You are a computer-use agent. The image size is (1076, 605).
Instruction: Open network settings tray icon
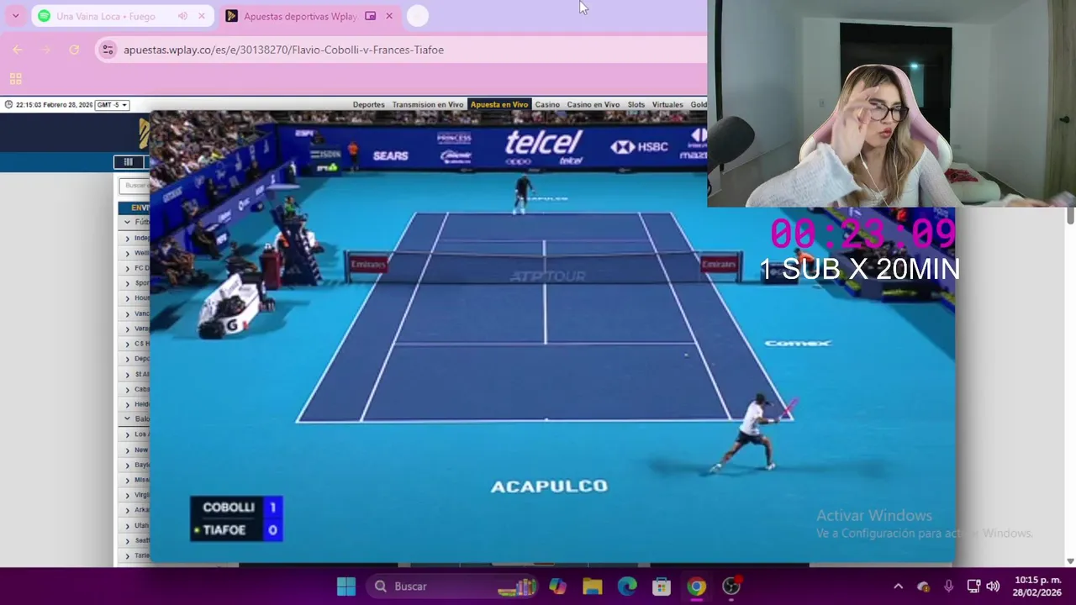(x=973, y=587)
